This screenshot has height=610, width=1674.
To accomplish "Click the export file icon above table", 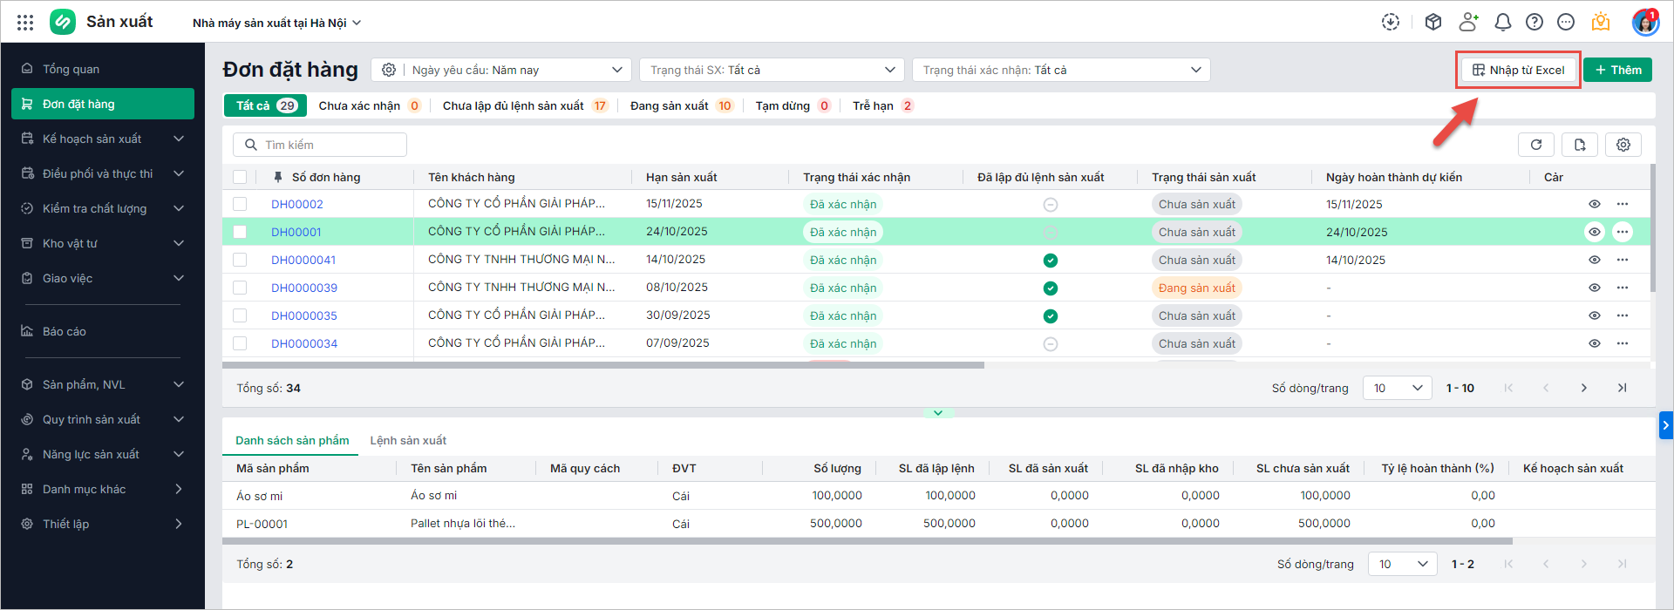I will [x=1580, y=145].
